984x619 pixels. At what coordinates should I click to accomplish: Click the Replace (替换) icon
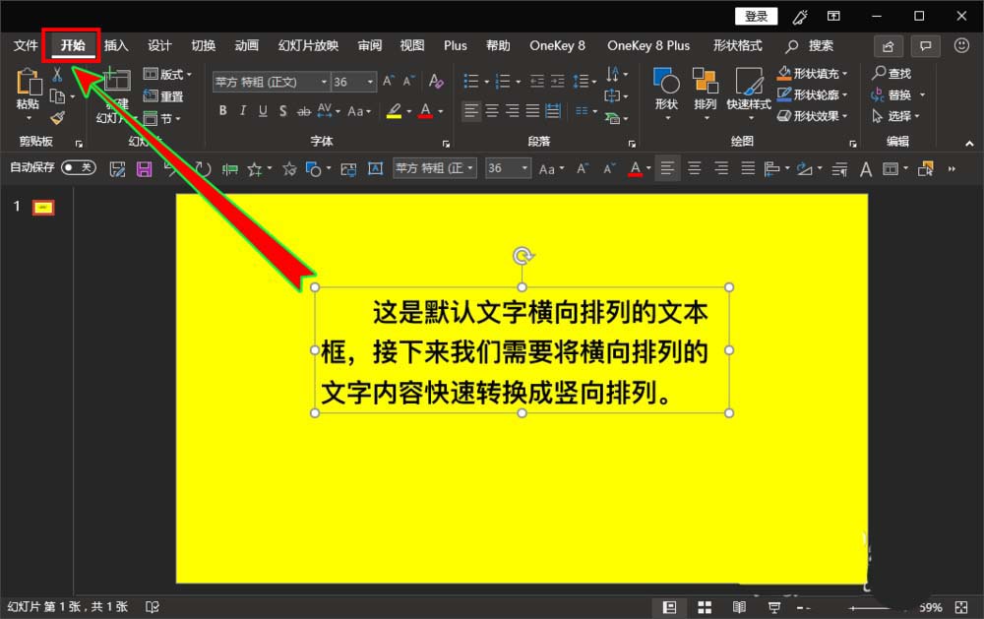point(896,94)
